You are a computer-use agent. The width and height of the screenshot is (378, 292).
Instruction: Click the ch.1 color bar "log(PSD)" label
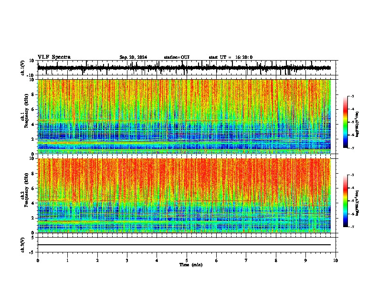[357, 125]
